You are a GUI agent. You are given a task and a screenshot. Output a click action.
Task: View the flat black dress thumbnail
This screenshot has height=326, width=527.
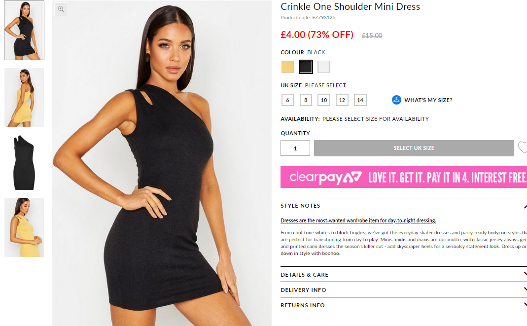click(24, 162)
